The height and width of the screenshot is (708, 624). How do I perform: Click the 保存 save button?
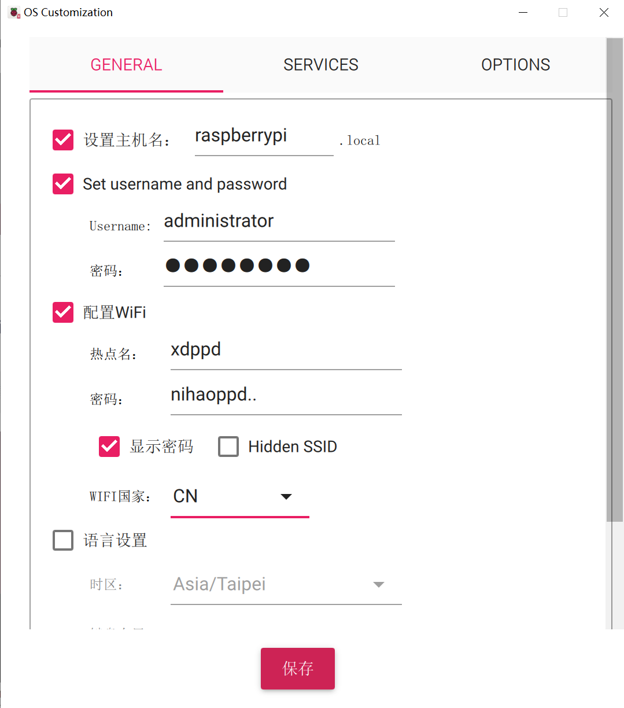298,669
